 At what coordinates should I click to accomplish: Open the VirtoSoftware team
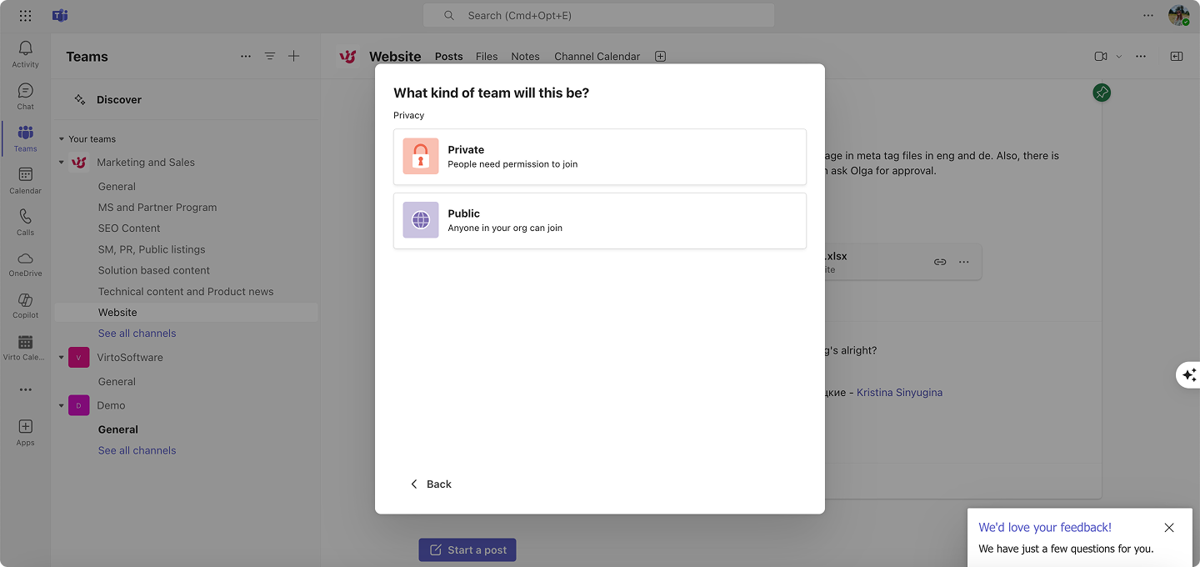coord(130,358)
